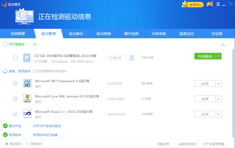Click the Microsoft Core XML Services icon
Image resolution: width=235 pixels, height=148 pixels.
pyautogui.click(x=27, y=99)
